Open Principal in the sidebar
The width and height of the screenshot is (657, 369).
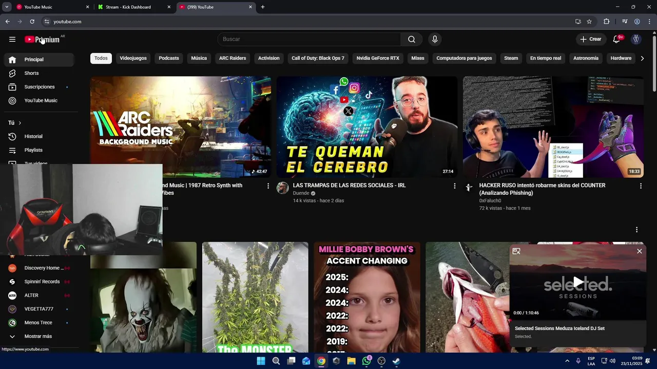pos(39,59)
